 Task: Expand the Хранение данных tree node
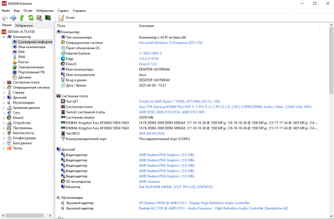(4, 108)
